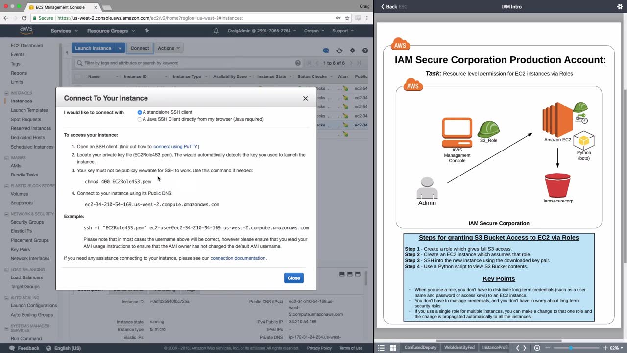This screenshot has height=353, width=627.
Task: Open the Support dropdown menu
Action: pos(342,31)
